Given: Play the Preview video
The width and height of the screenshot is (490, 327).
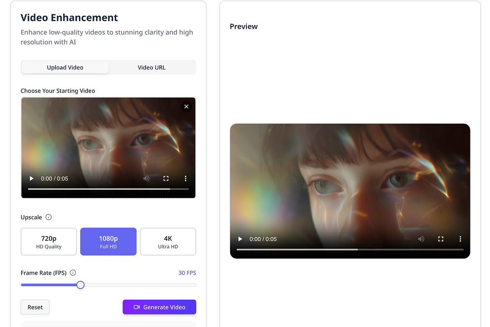Looking at the screenshot, I should pyautogui.click(x=240, y=239).
